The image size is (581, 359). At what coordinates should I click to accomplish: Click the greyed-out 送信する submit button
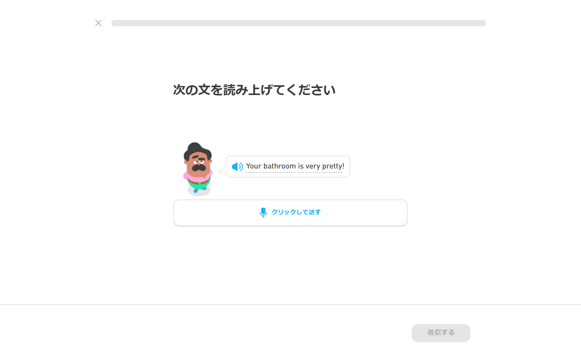coord(441,333)
